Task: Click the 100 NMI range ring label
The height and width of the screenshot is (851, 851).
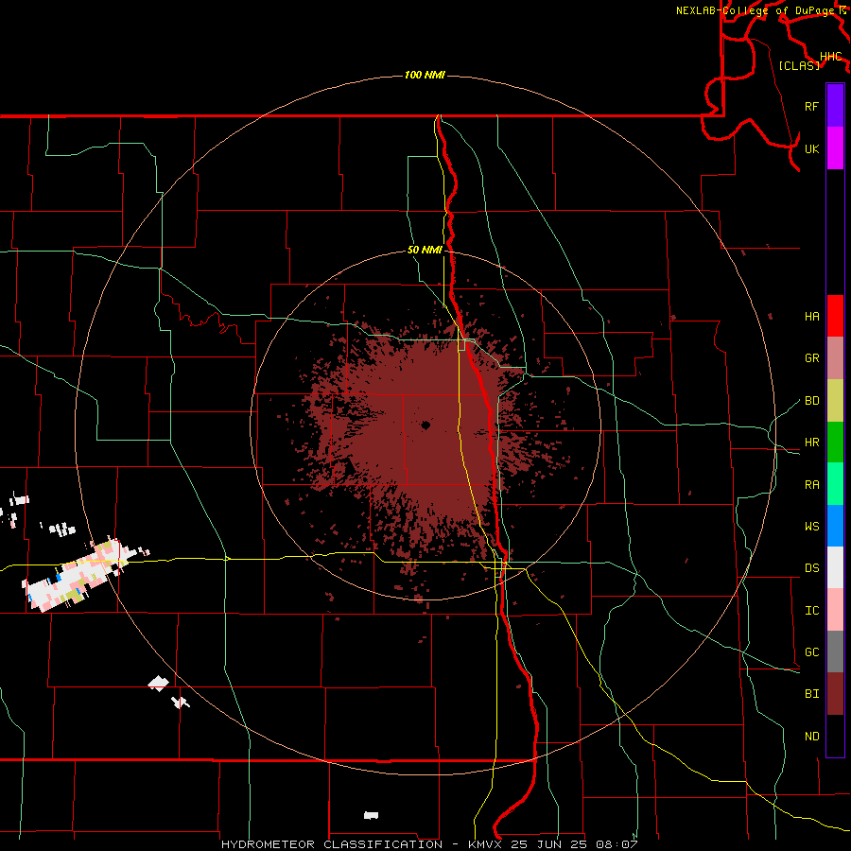Action: [x=425, y=75]
